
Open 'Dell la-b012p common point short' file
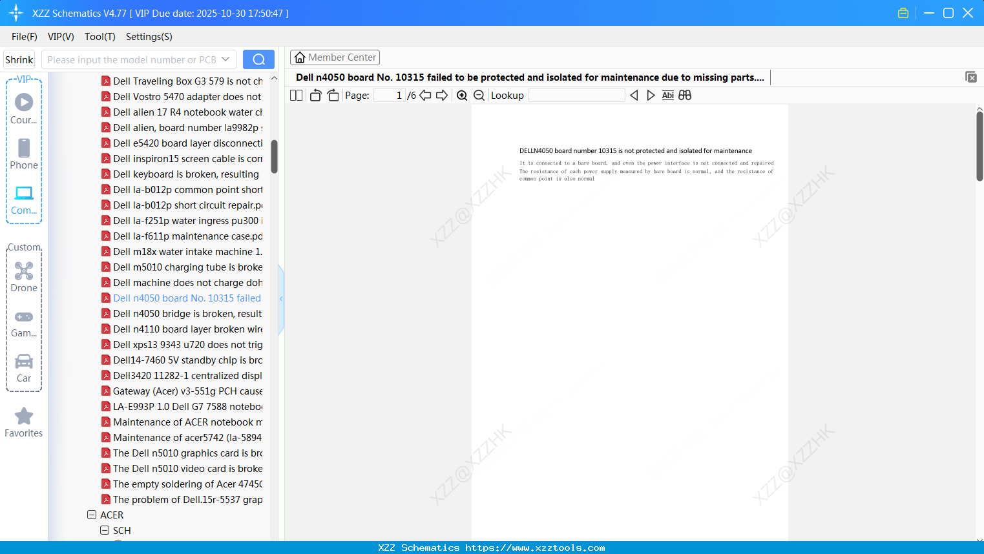(x=182, y=190)
